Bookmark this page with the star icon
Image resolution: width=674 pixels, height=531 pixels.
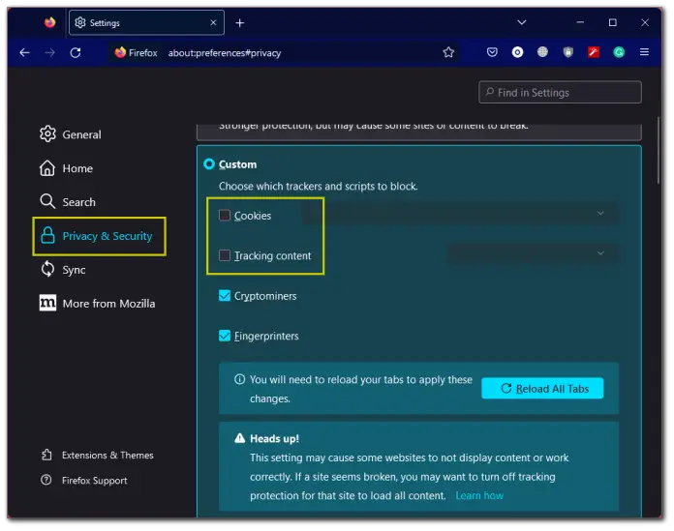[x=448, y=52]
